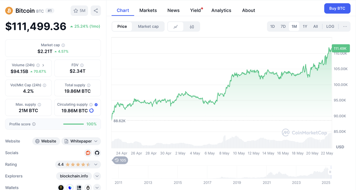Open the Analytics tab
Image resolution: width=356 pixels, height=190 pixels.
[x=221, y=10]
